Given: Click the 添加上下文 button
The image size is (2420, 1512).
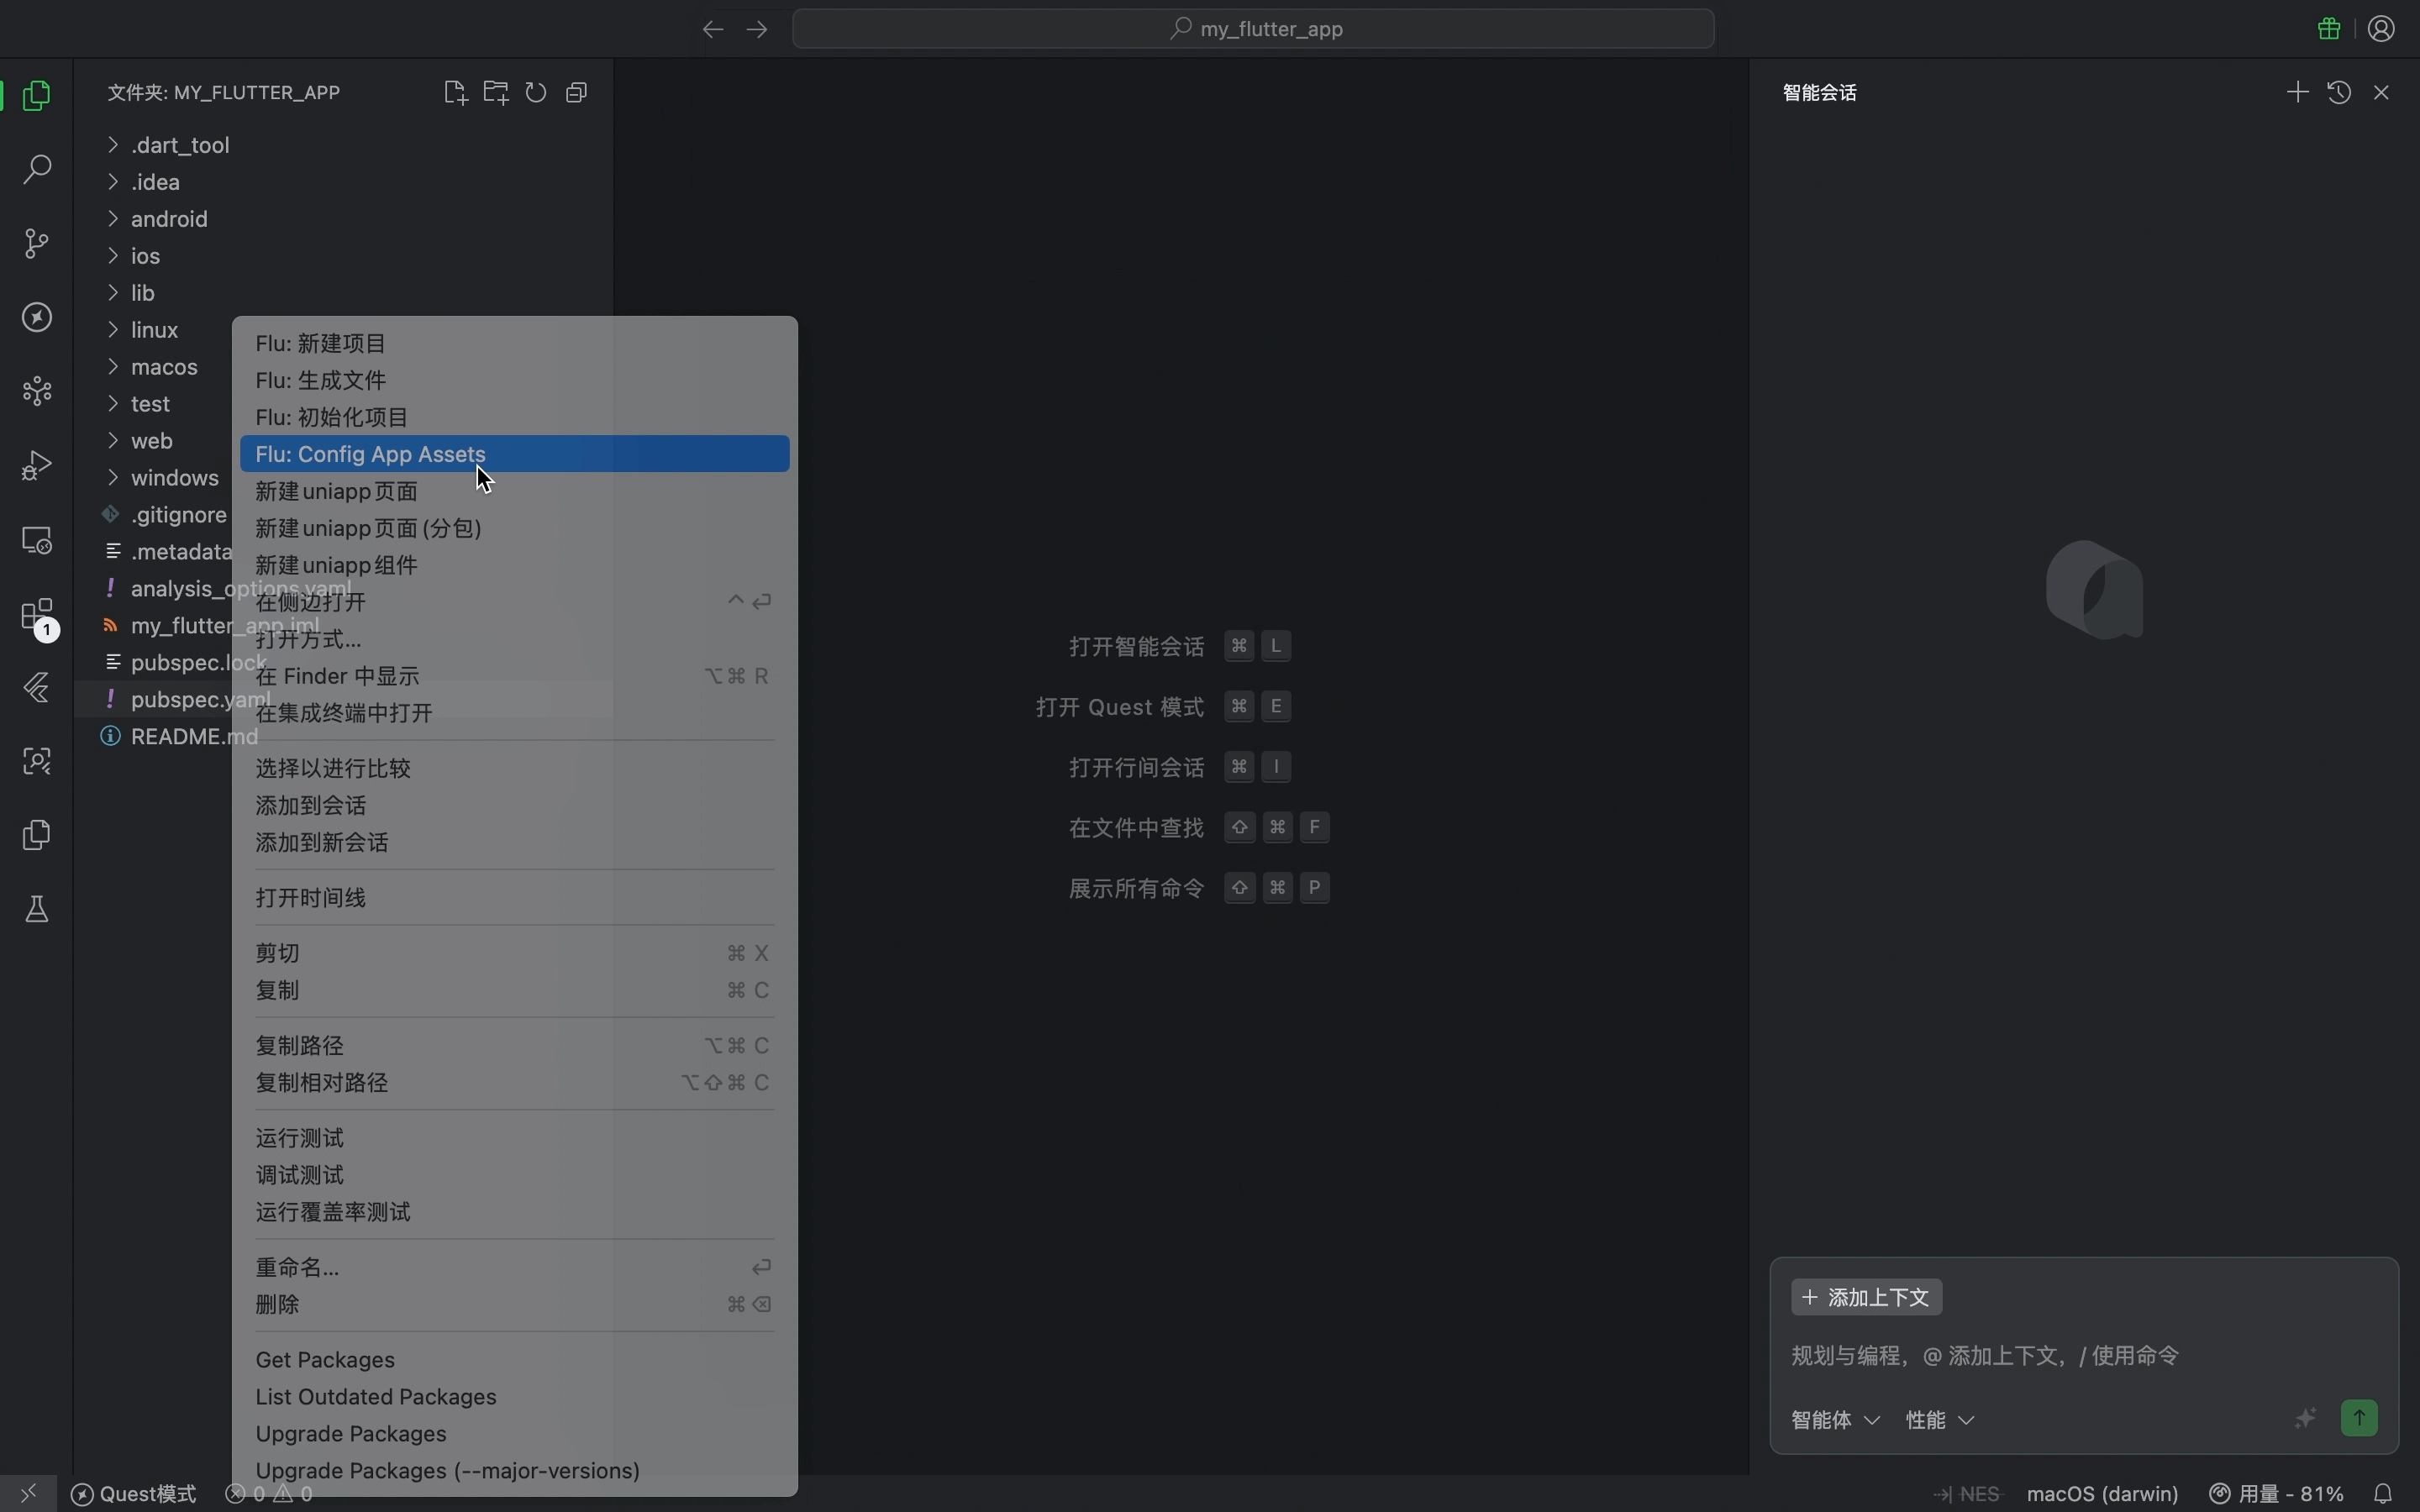Looking at the screenshot, I should 1866,1297.
